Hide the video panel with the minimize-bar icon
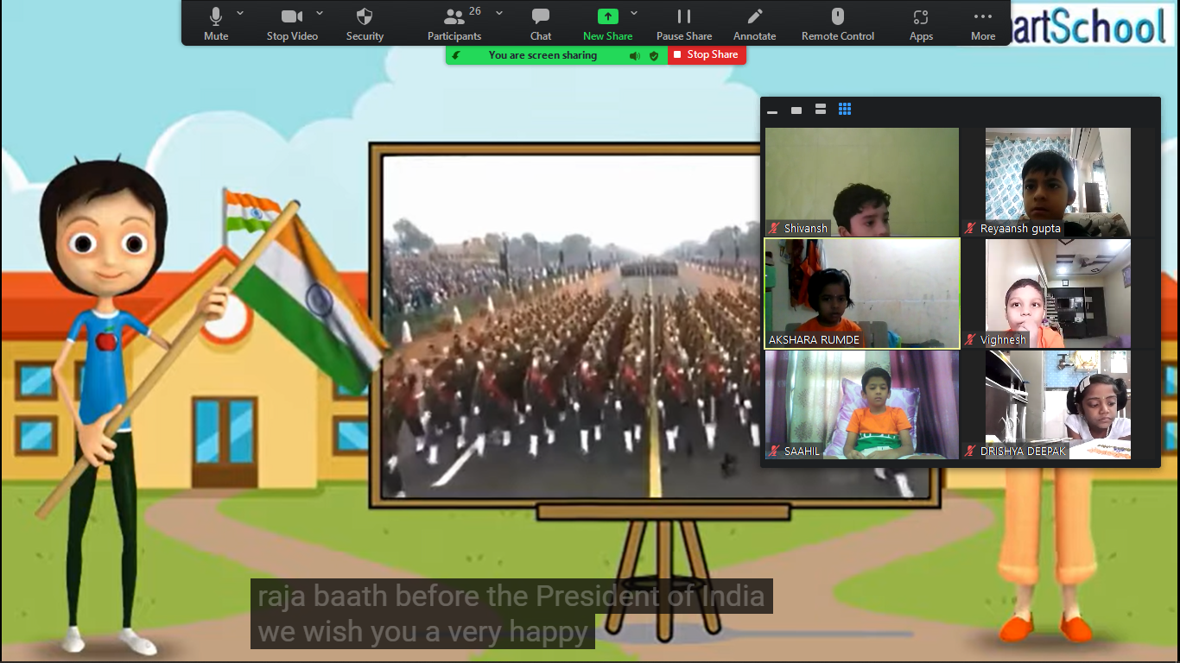 (x=772, y=110)
